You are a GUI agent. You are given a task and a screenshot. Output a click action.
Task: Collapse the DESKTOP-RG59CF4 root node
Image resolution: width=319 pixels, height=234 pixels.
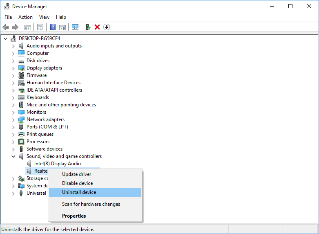click(x=5, y=38)
